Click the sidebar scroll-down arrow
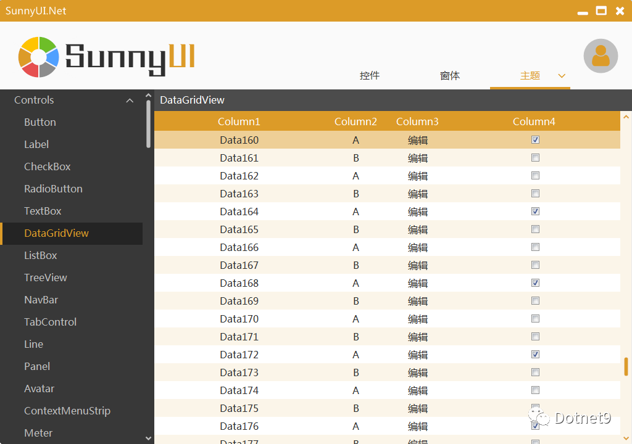Screen dimensions: 632x444 tap(148, 438)
